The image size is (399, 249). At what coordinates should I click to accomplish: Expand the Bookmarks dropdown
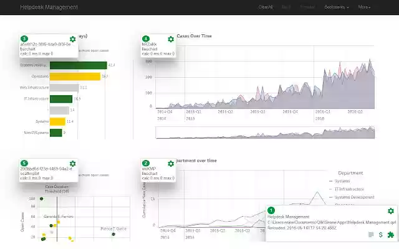point(337,7)
